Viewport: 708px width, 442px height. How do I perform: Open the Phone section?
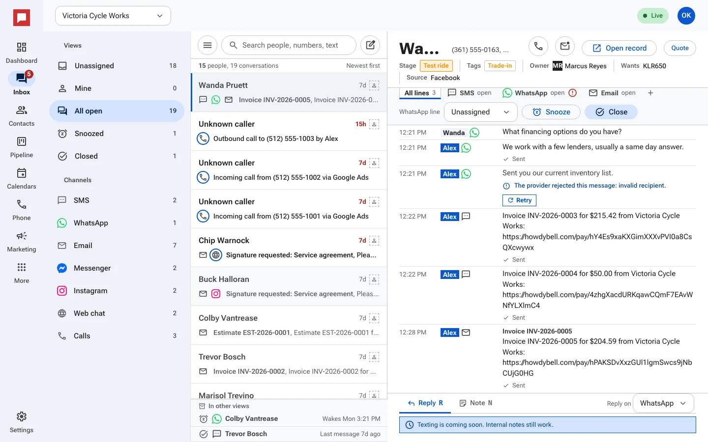(22, 210)
